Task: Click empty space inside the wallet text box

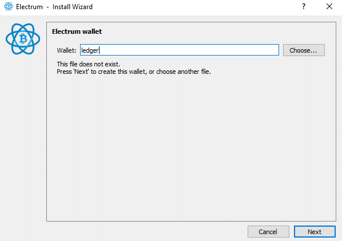Action: tap(188, 50)
